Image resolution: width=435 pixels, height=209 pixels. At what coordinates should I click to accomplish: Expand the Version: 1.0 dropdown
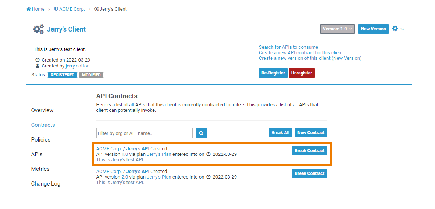[337, 29]
